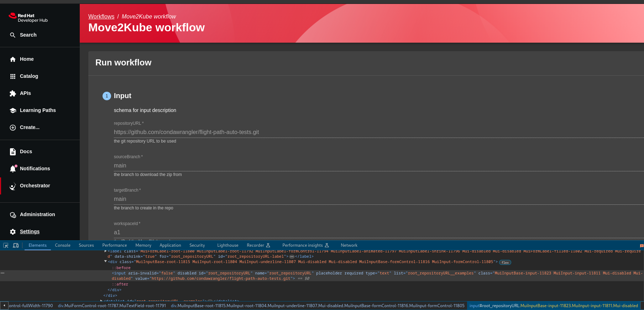Screen dimensions: 644x310
Task: Click "the branch to create in the repo" text
Action: click(x=143, y=208)
